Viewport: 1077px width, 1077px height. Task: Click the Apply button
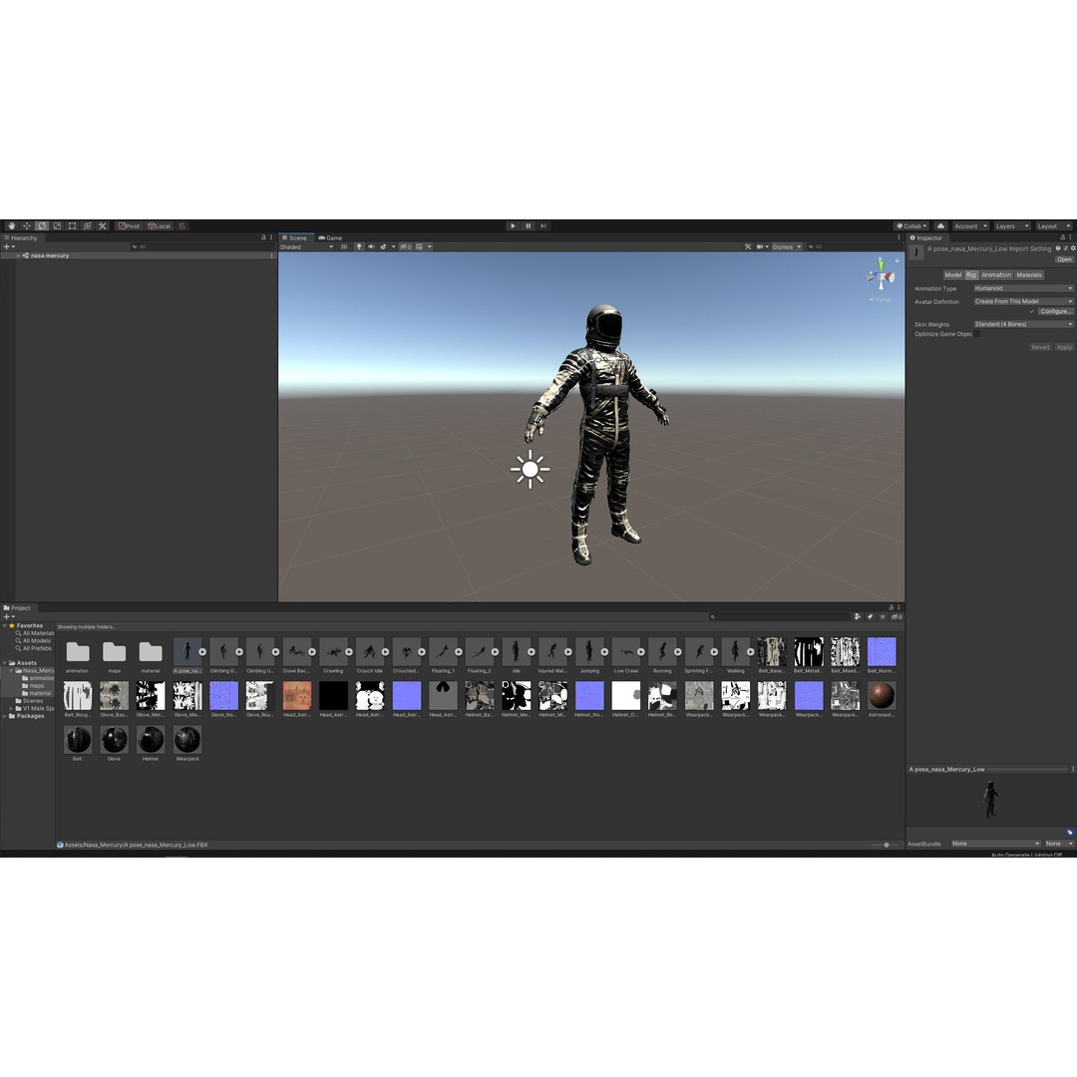pyautogui.click(x=1064, y=347)
